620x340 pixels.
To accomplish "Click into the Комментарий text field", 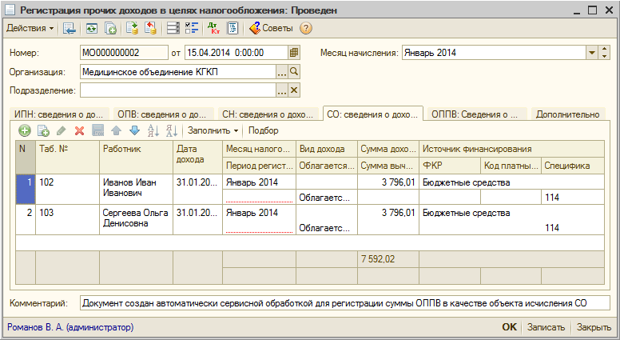I will point(344,303).
